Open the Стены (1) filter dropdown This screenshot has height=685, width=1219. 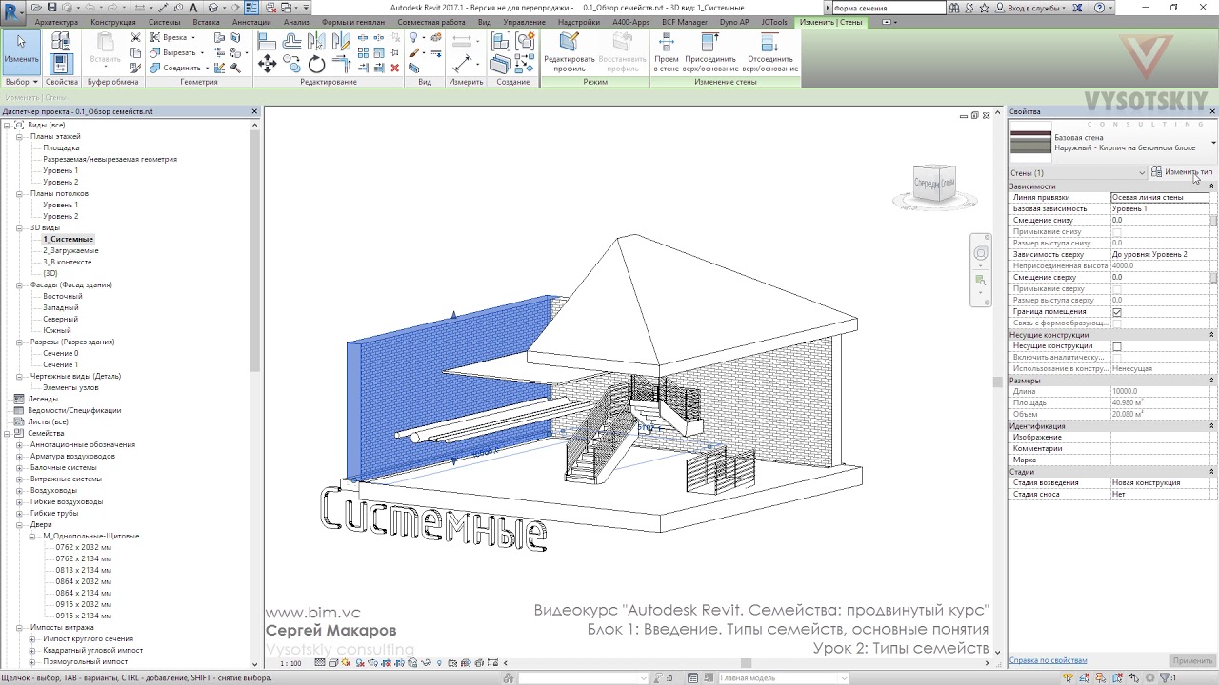pos(1077,172)
